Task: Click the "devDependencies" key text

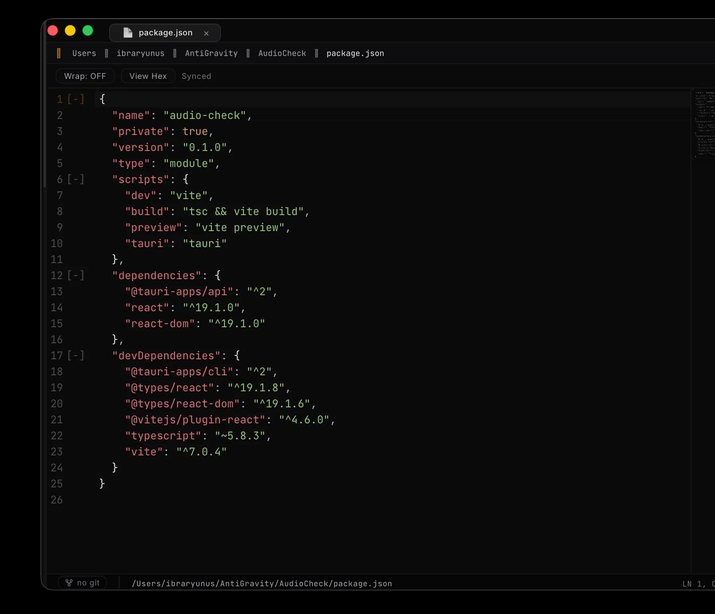Action: coord(166,355)
